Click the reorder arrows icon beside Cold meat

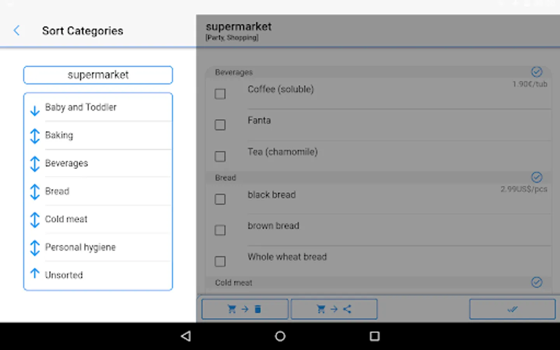pos(35,220)
